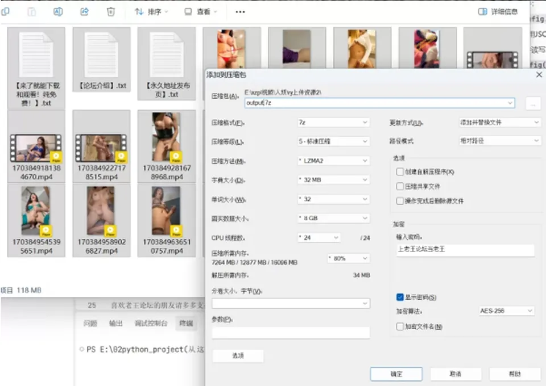Select the 【论坛介绍】.txt file icon
Viewport: 546px width, 386px height.
pyautogui.click(x=101, y=54)
